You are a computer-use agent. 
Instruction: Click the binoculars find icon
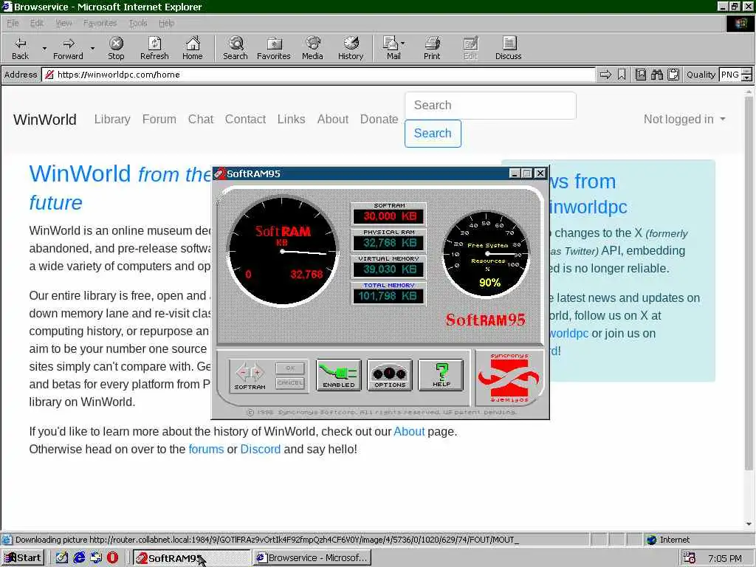(656, 75)
